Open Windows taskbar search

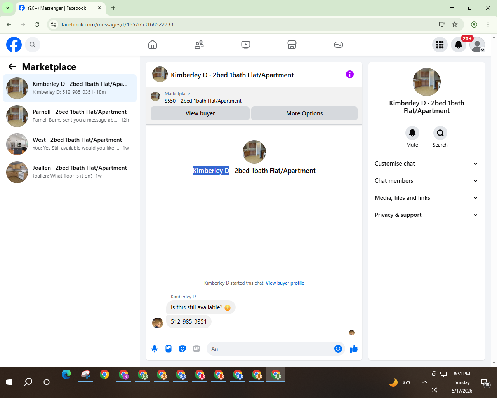tap(28, 382)
